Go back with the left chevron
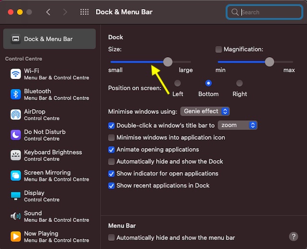The width and height of the screenshot is (307, 249). click(48, 12)
